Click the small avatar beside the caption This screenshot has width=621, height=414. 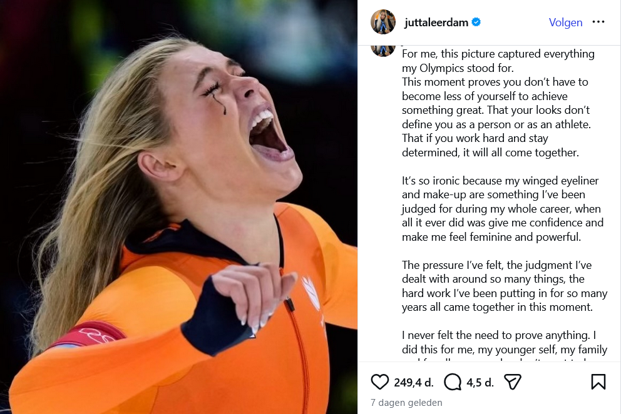383,51
